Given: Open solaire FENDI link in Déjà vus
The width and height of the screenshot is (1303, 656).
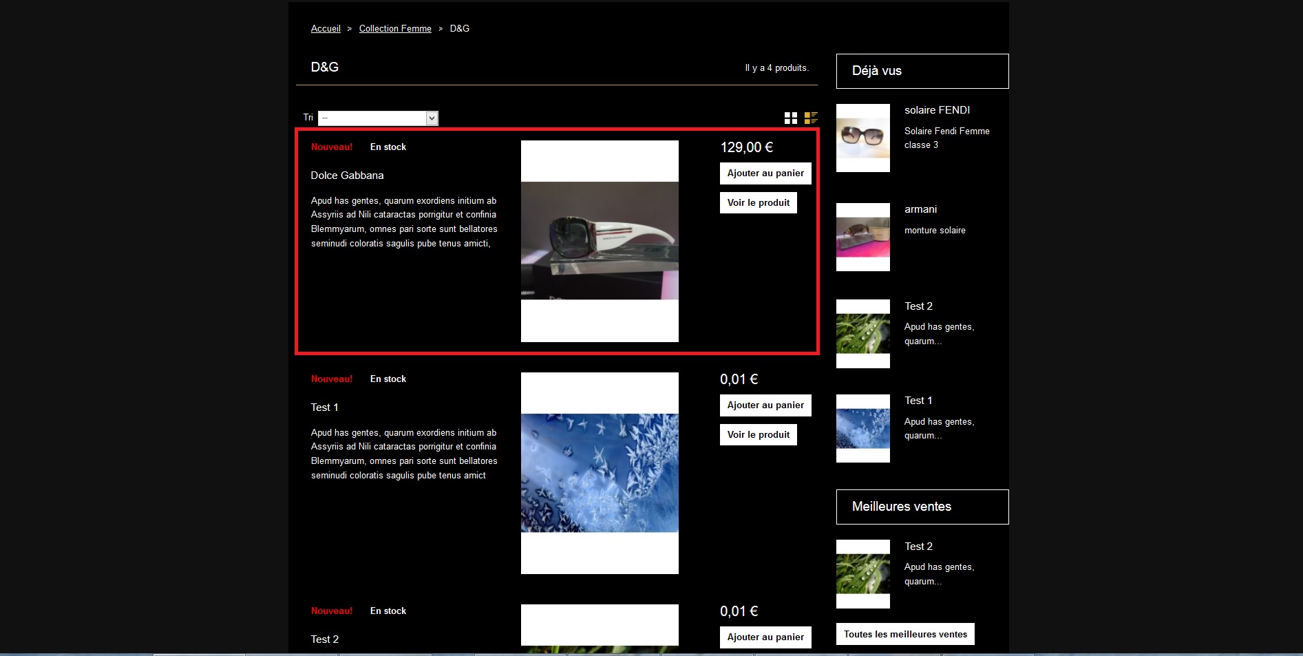Looking at the screenshot, I should pos(937,110).
